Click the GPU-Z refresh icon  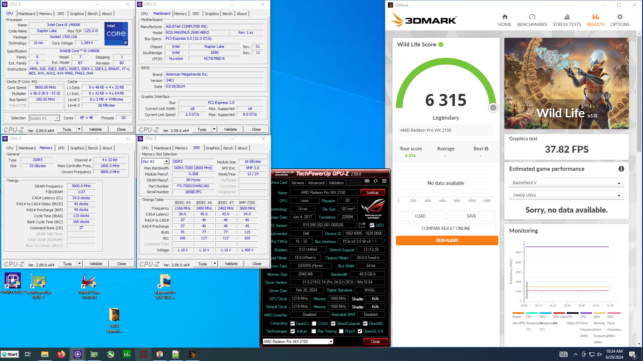pyautogui.click(x=375, y=181)
